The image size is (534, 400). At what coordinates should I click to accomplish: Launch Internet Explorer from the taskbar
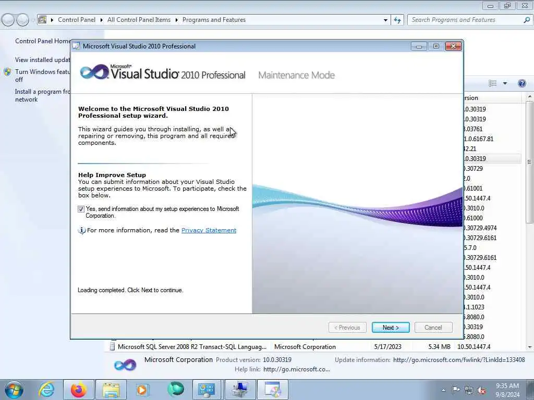point(46,390)
